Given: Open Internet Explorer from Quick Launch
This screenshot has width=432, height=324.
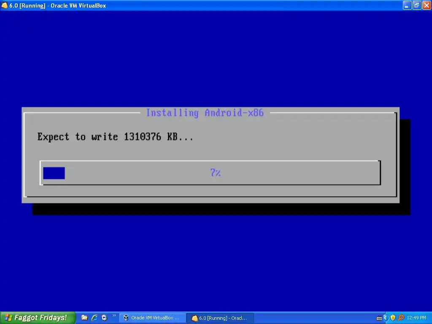Looking at the screenshot, I should click(94, 318).
